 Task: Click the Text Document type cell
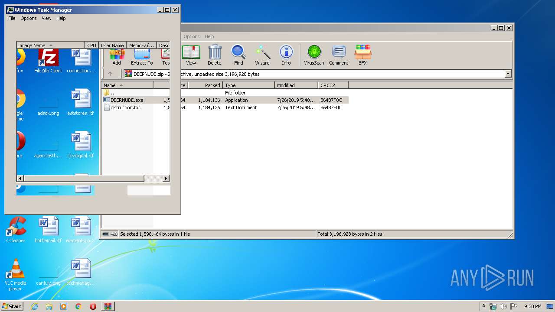241,107
